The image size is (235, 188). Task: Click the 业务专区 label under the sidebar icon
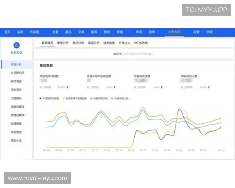click(16, 53)
